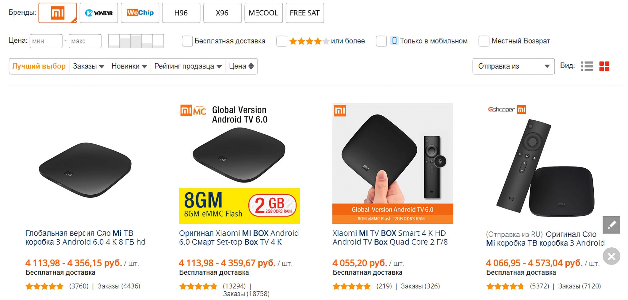Tick the four stars или более checkbox
The height and width of the screenshot is (300, 628).
click(x=281, y=41)
